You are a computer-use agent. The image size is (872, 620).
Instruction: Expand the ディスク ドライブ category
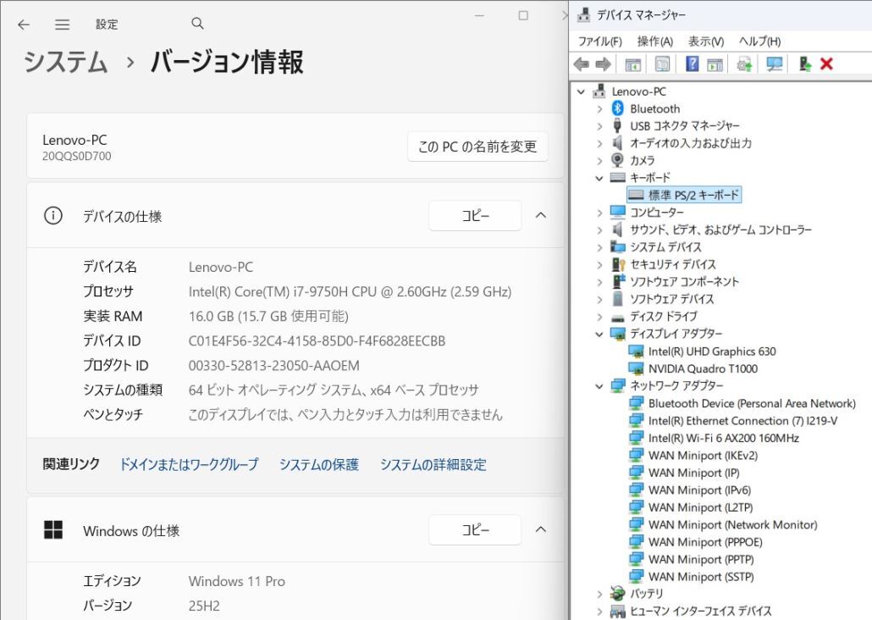click(x=599, y=317)
